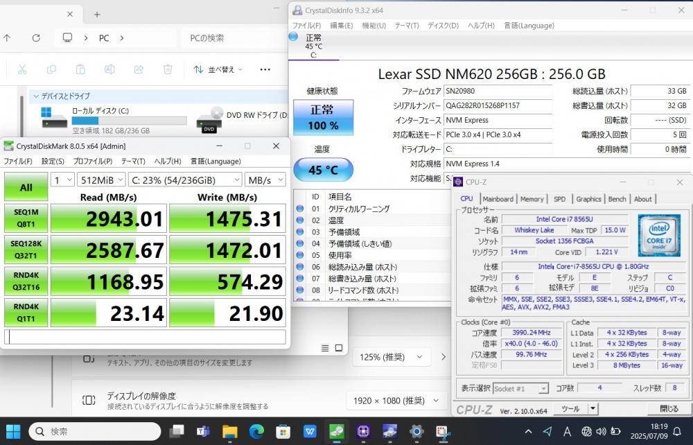
Task: Click the Delete trash icon in Explorer toolbar
Action: (x=168, y=69)
